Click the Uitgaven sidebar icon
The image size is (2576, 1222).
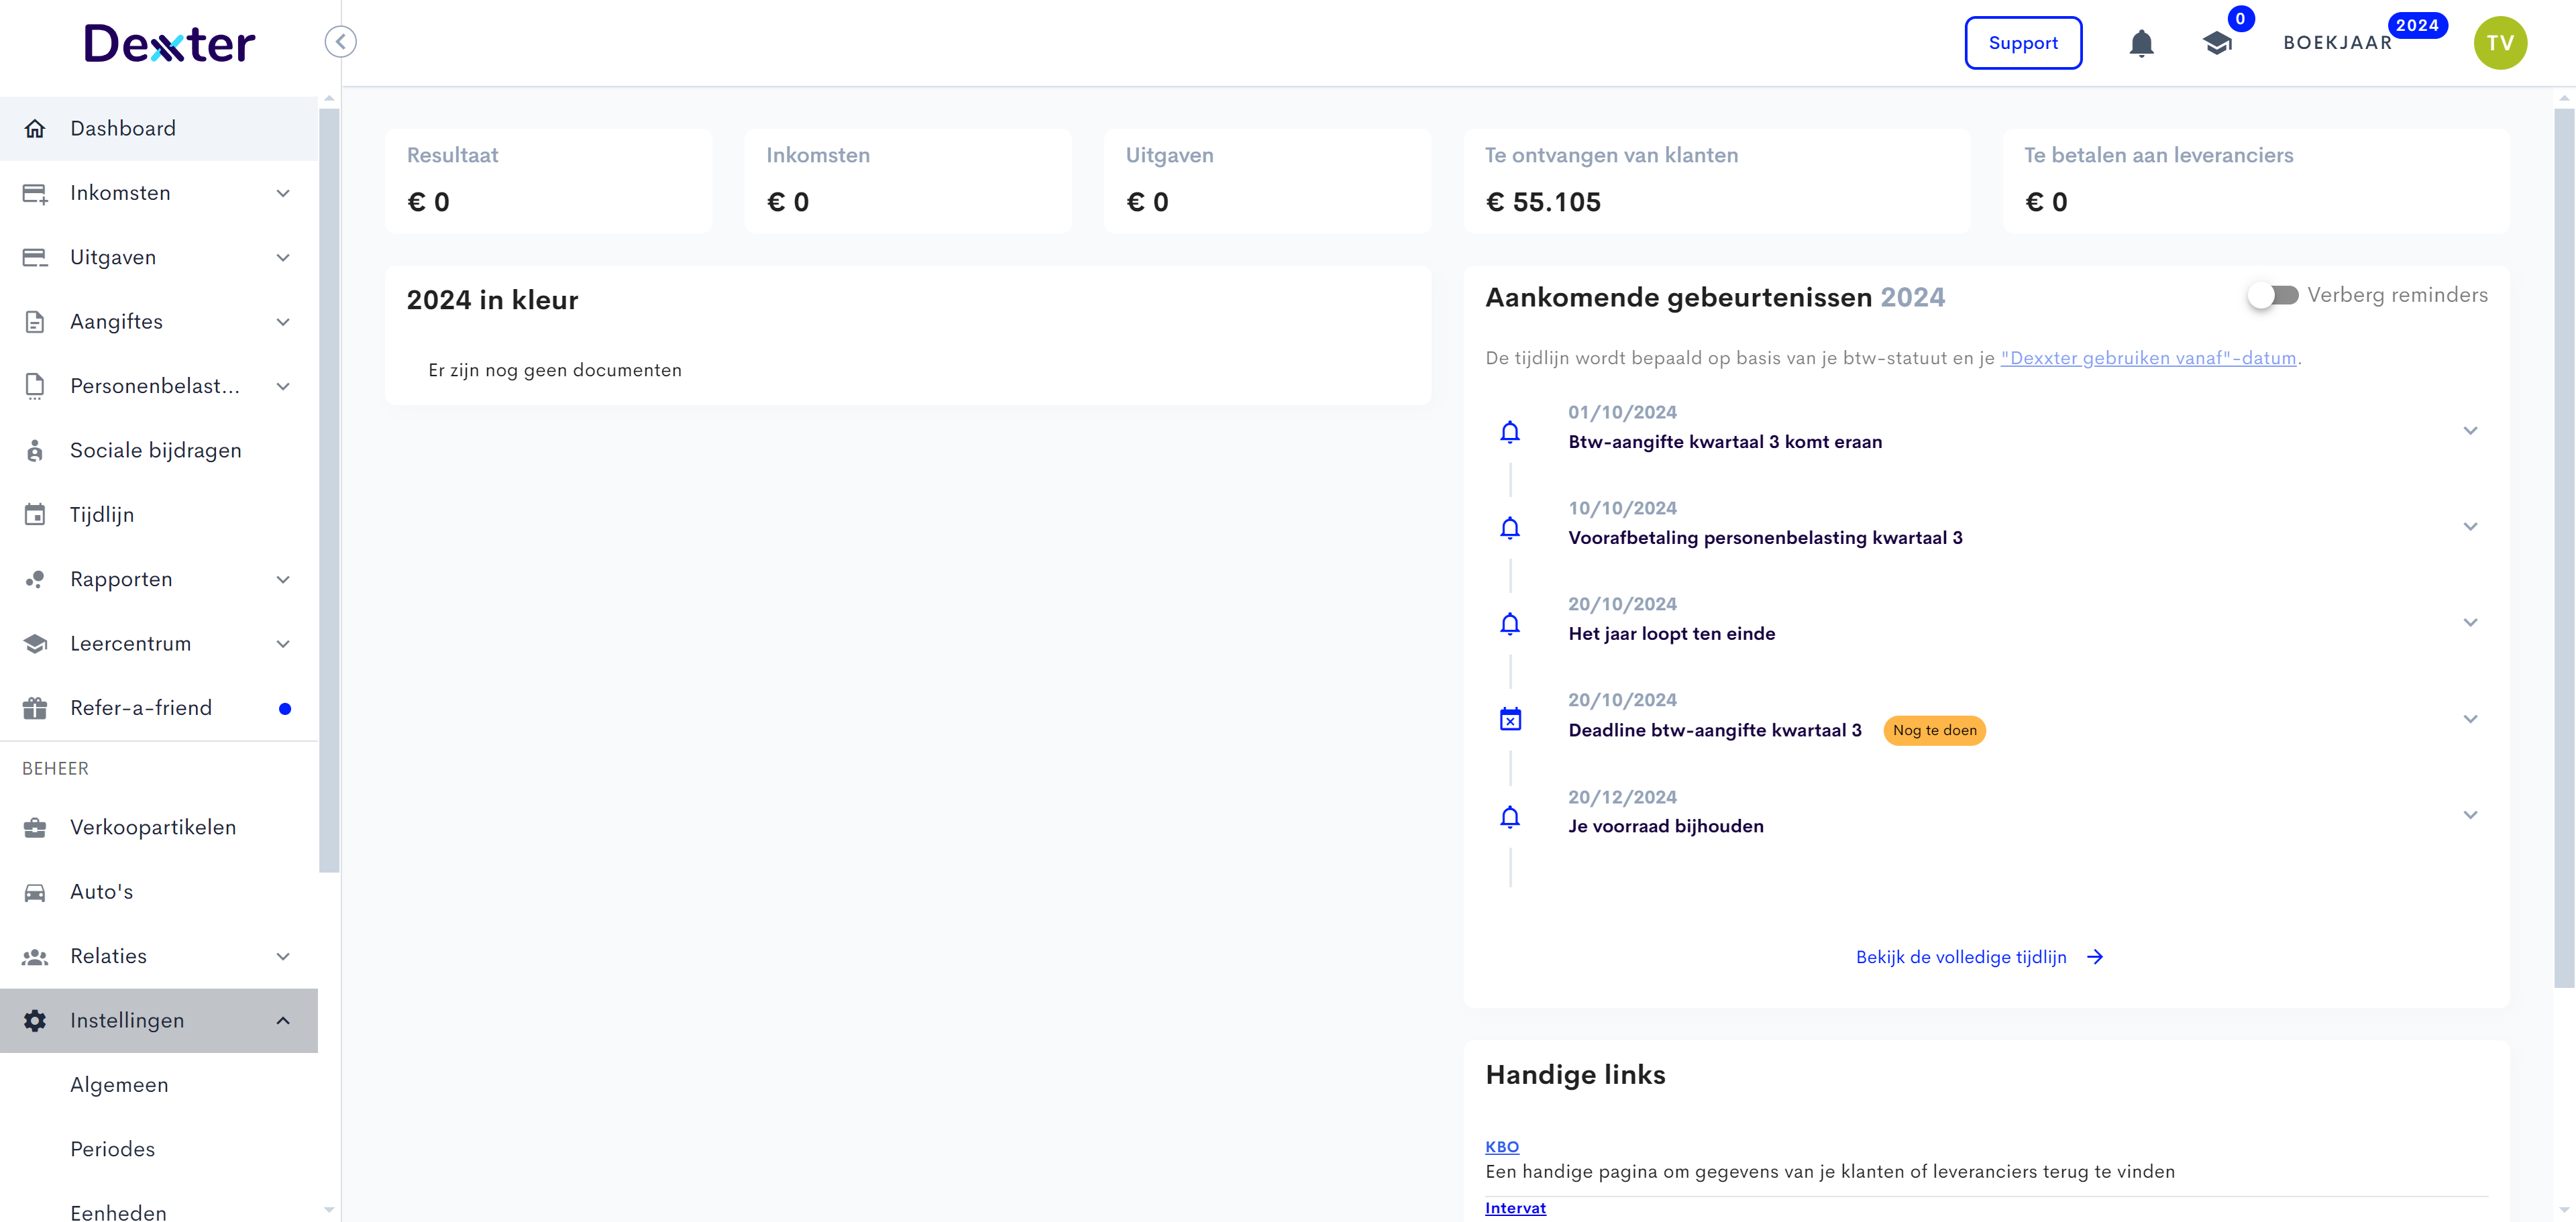[35, 258]
